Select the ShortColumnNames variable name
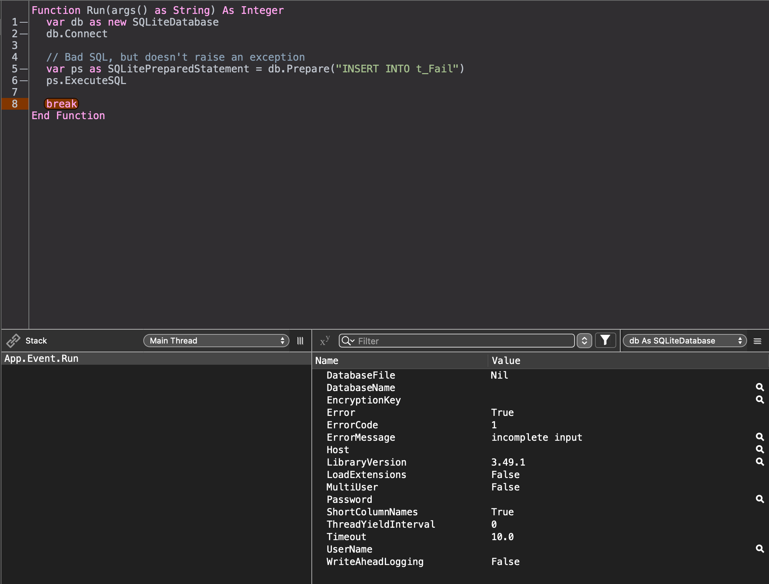Screen dimensions: 769x584 [x=372, y=512]
